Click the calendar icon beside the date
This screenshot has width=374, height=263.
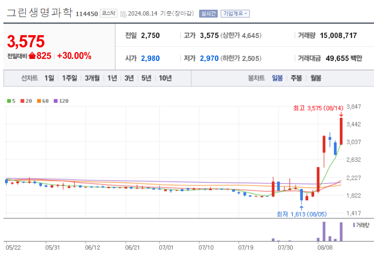pyautogui.click(x=123, y=14)
